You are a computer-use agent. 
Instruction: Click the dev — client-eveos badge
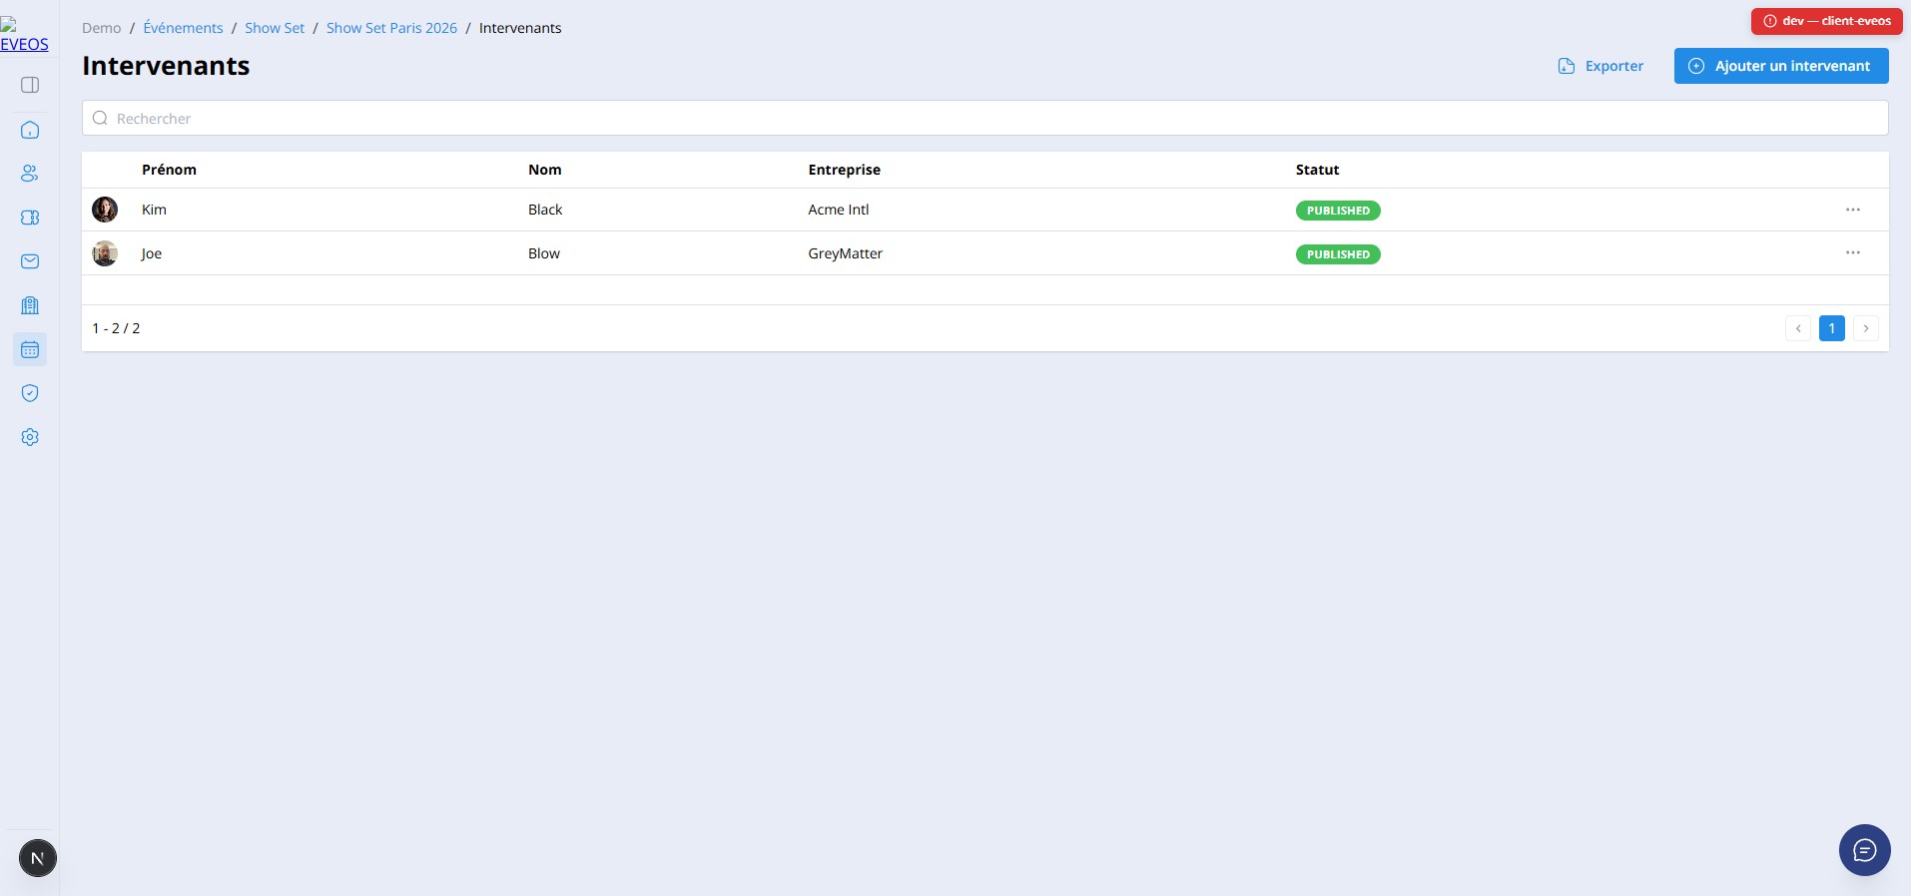(x=1827, y=21)
